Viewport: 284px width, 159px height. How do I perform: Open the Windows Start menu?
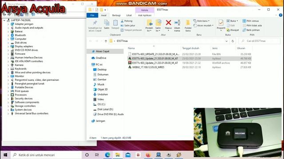click(x=5, y=155)
